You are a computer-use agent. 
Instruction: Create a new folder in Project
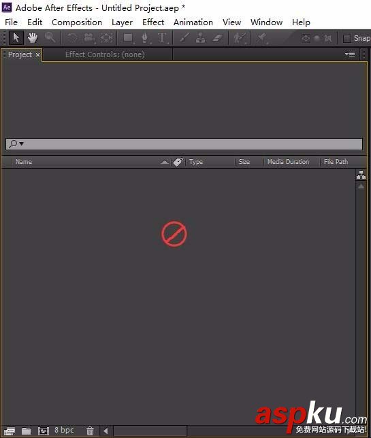click(27, 431)
